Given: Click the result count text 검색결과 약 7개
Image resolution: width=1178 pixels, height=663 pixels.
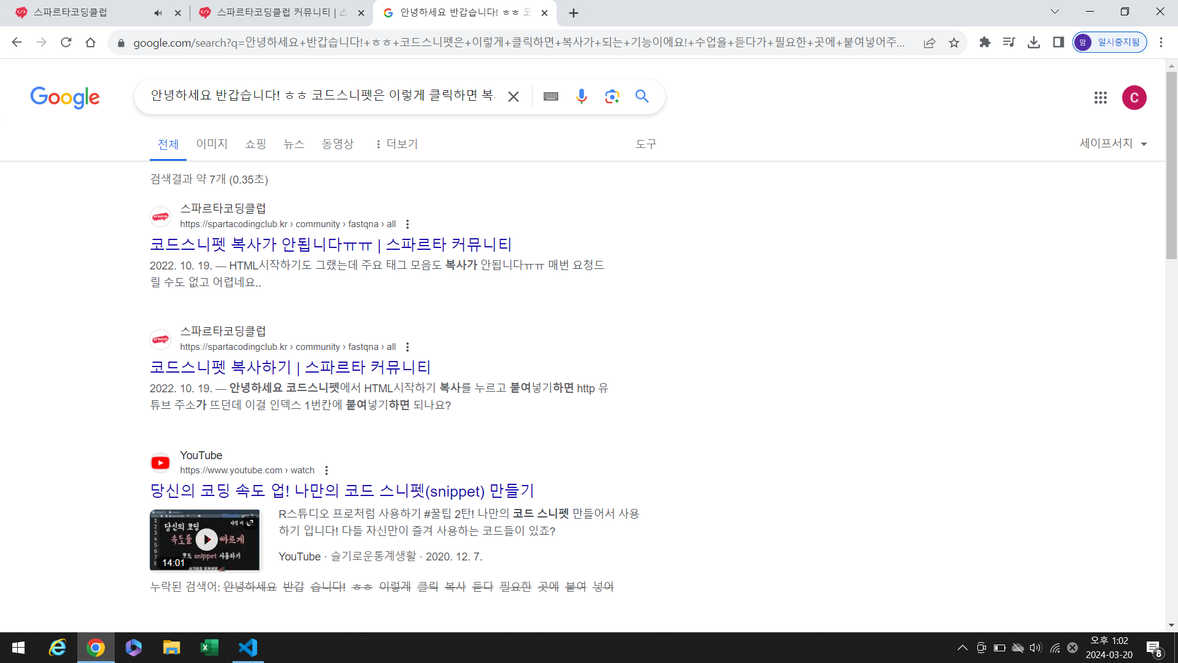Looking at the screenshot, I should (209, 179).
